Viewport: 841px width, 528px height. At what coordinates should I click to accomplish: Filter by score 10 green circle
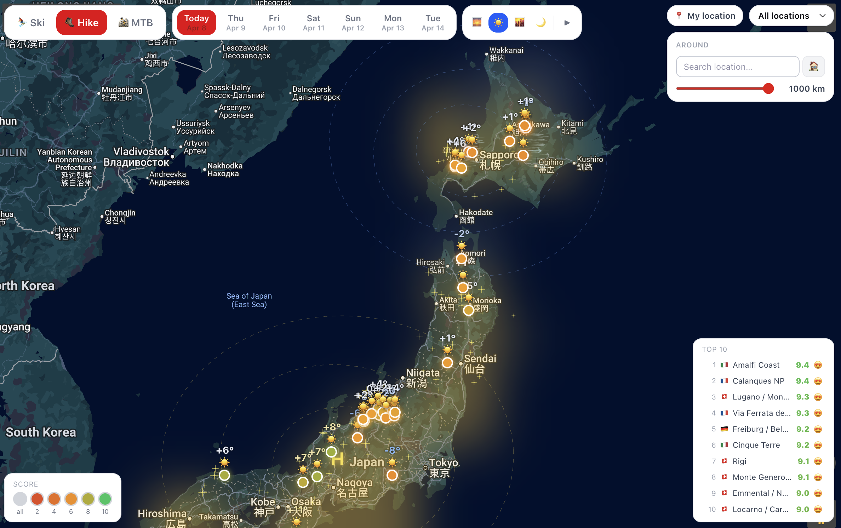coord(105,499)
